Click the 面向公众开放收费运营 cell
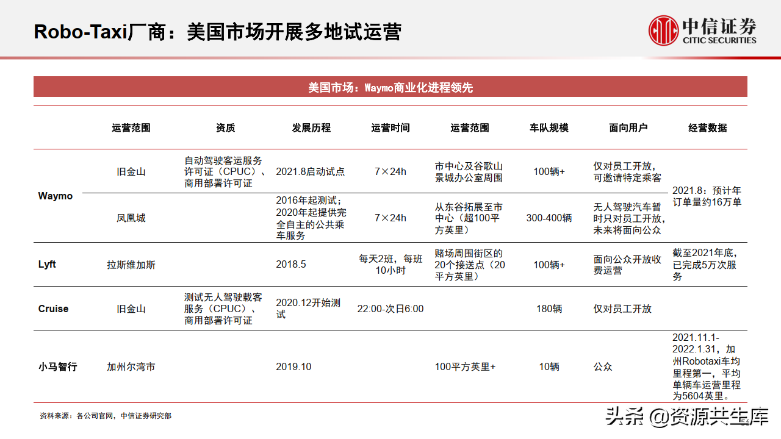This screenshot has height=439, width=781. pyautogui.click(x=627, y=265)
